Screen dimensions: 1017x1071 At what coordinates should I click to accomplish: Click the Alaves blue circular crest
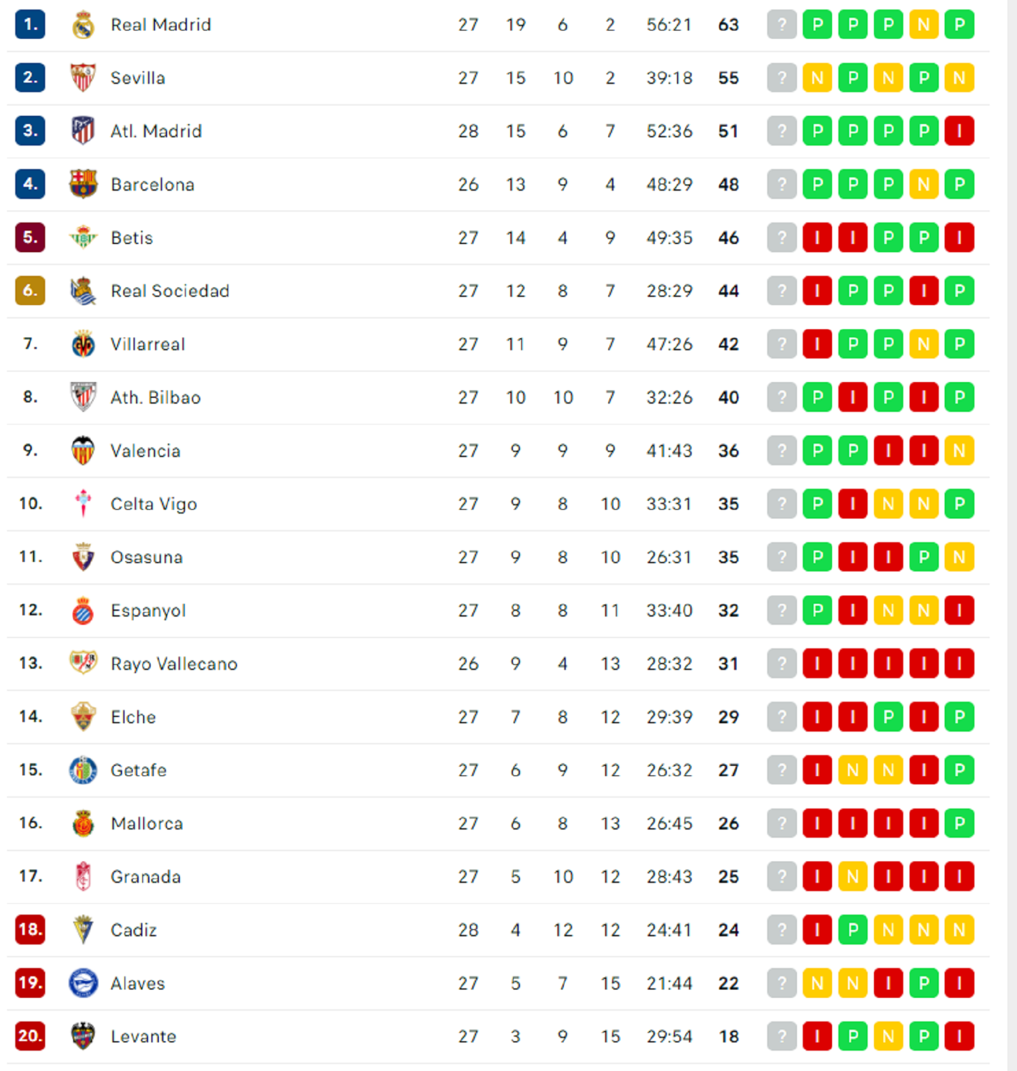click(x=83, y=983)
